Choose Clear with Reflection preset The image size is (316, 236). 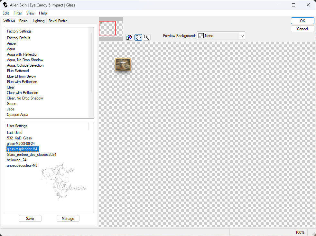23,93
